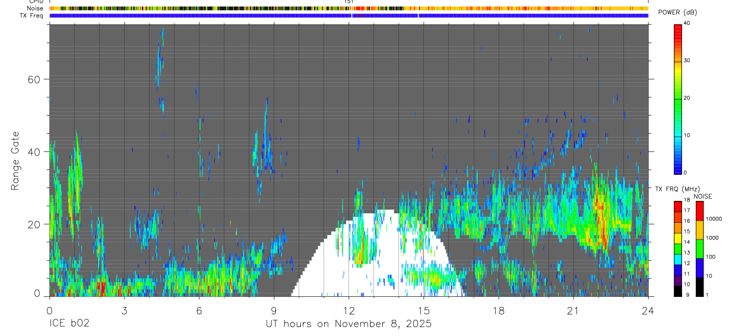Click the '18' hour tick on the time axis
The image size is (729, 336).
[x=498, y=310]
